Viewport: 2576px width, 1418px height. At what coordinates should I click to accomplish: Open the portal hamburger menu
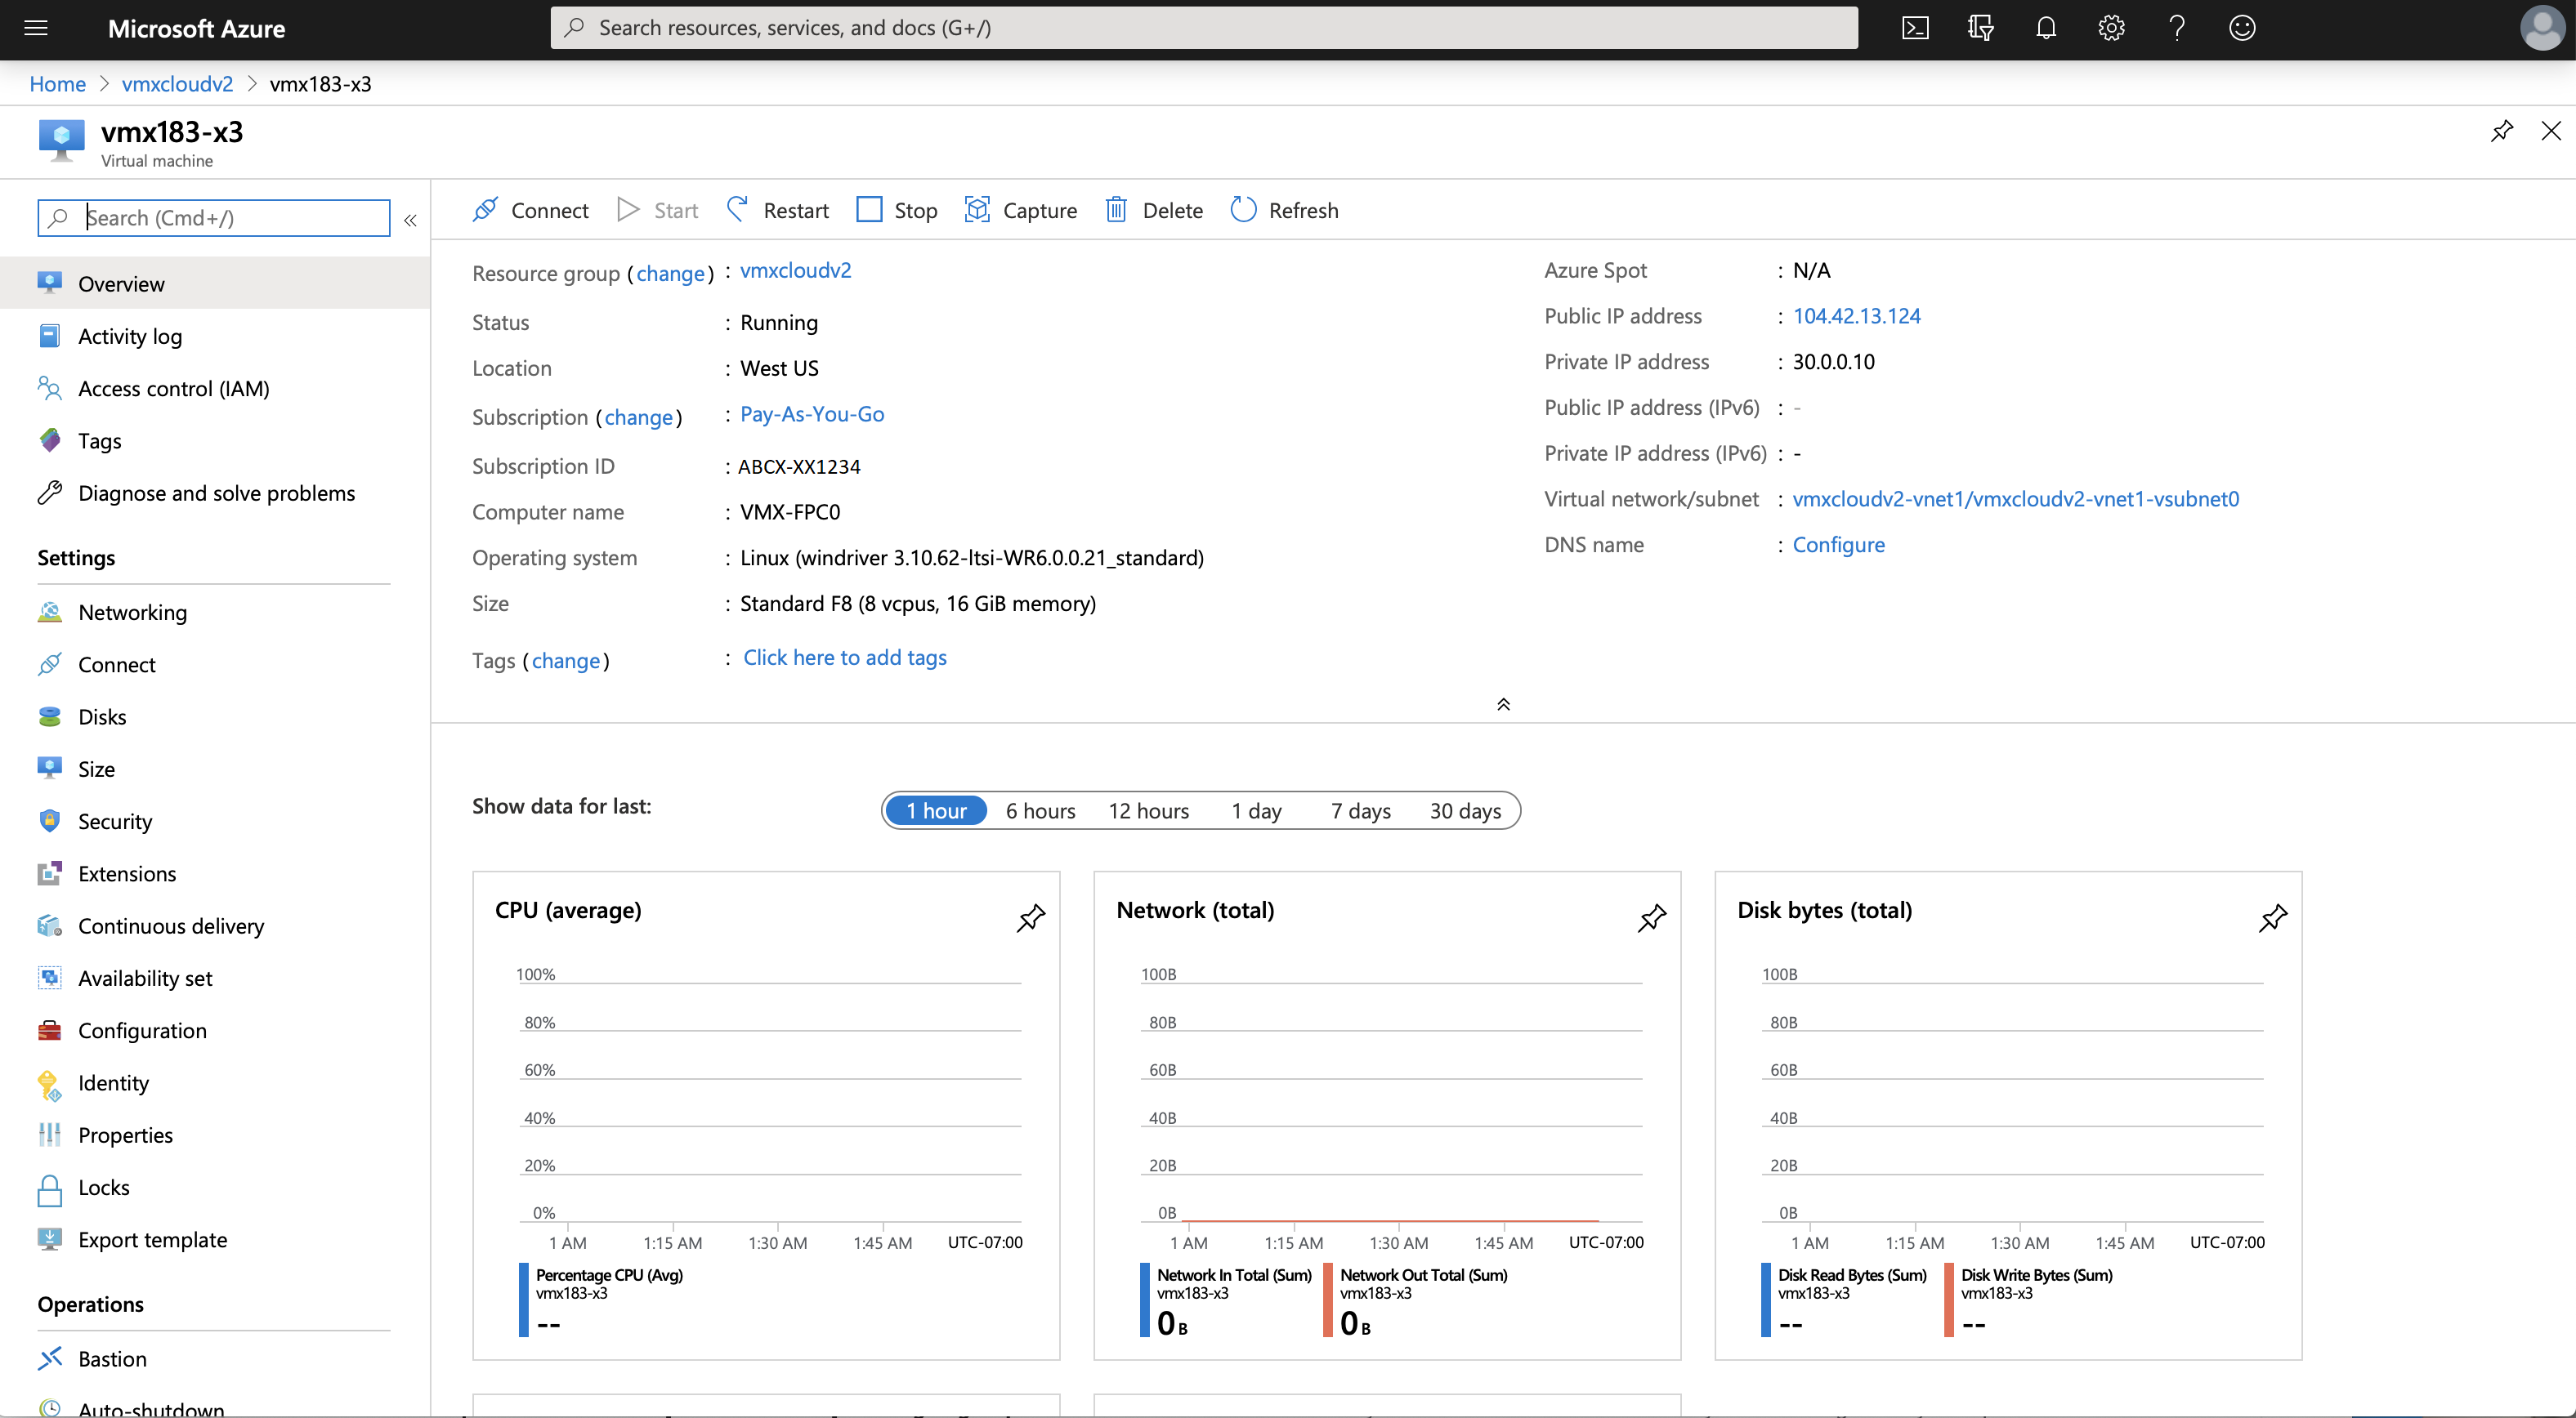36,28
